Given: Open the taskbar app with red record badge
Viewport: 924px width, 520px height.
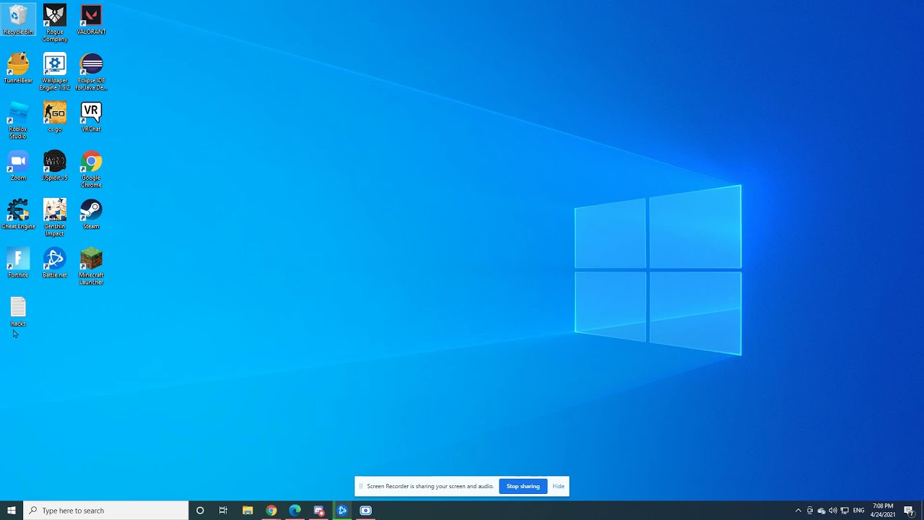Looking at the screenshot, I should pyautogui.click(x=319, y=511).
